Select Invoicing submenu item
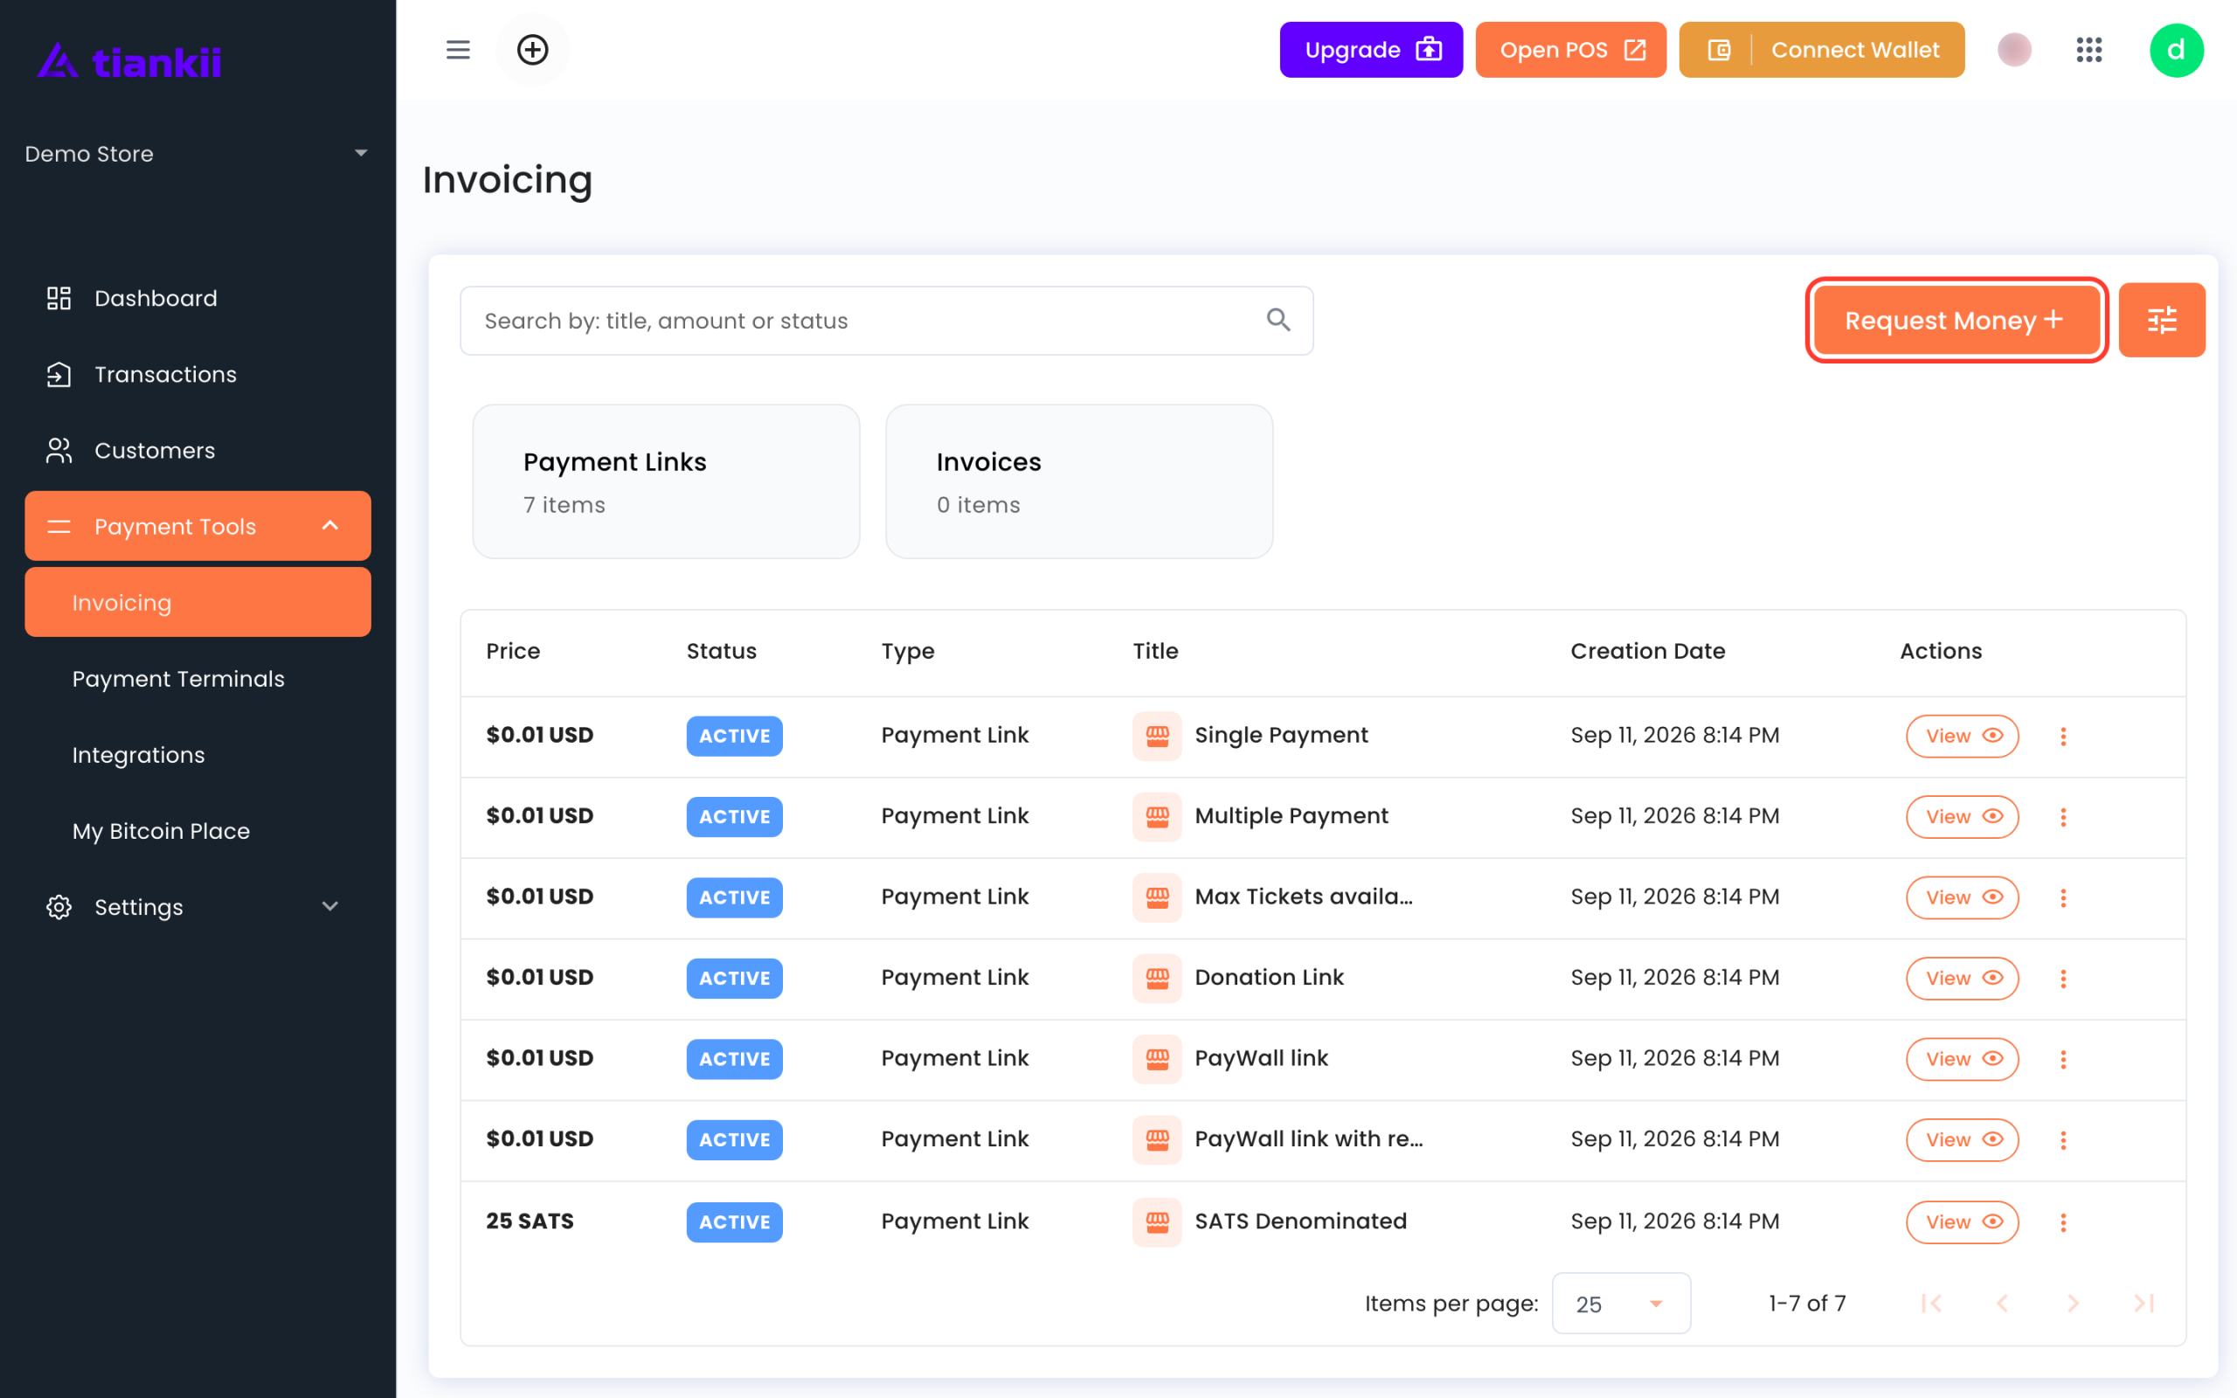The width and height of the screenshot is (2237, 1398). point(197,602)
